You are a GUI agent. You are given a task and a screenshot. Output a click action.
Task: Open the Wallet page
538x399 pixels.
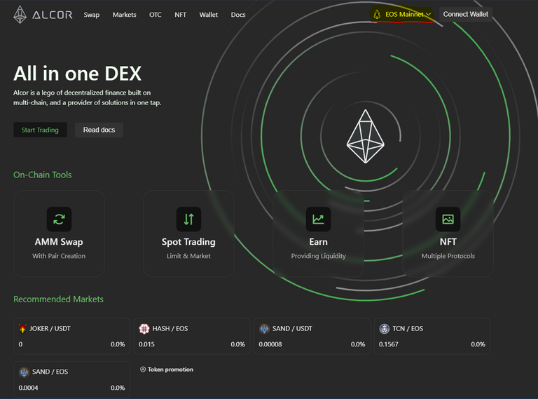[209, 15]
